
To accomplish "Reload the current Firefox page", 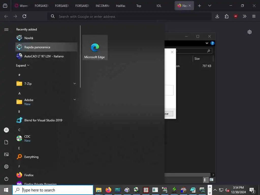I will click(24, 16).
